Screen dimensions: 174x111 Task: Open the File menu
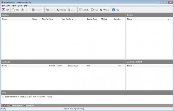point(3,6)
